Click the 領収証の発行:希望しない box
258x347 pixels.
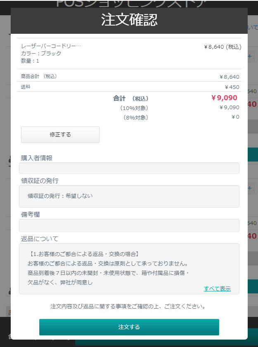pyautogui.click(x=129, y=196)
